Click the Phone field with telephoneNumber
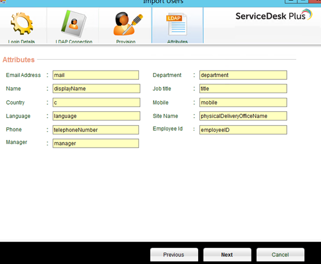This screenshot has height=264, width=321. 96,130
